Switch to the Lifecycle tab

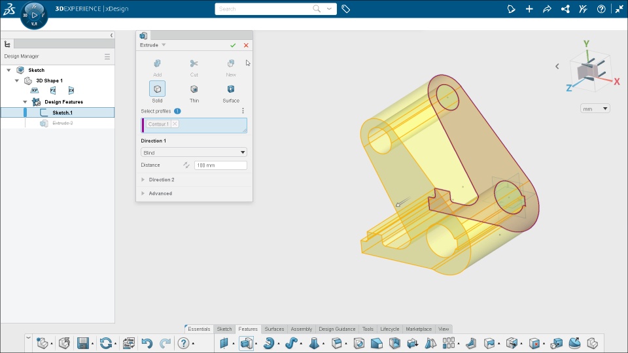[390, 329]
